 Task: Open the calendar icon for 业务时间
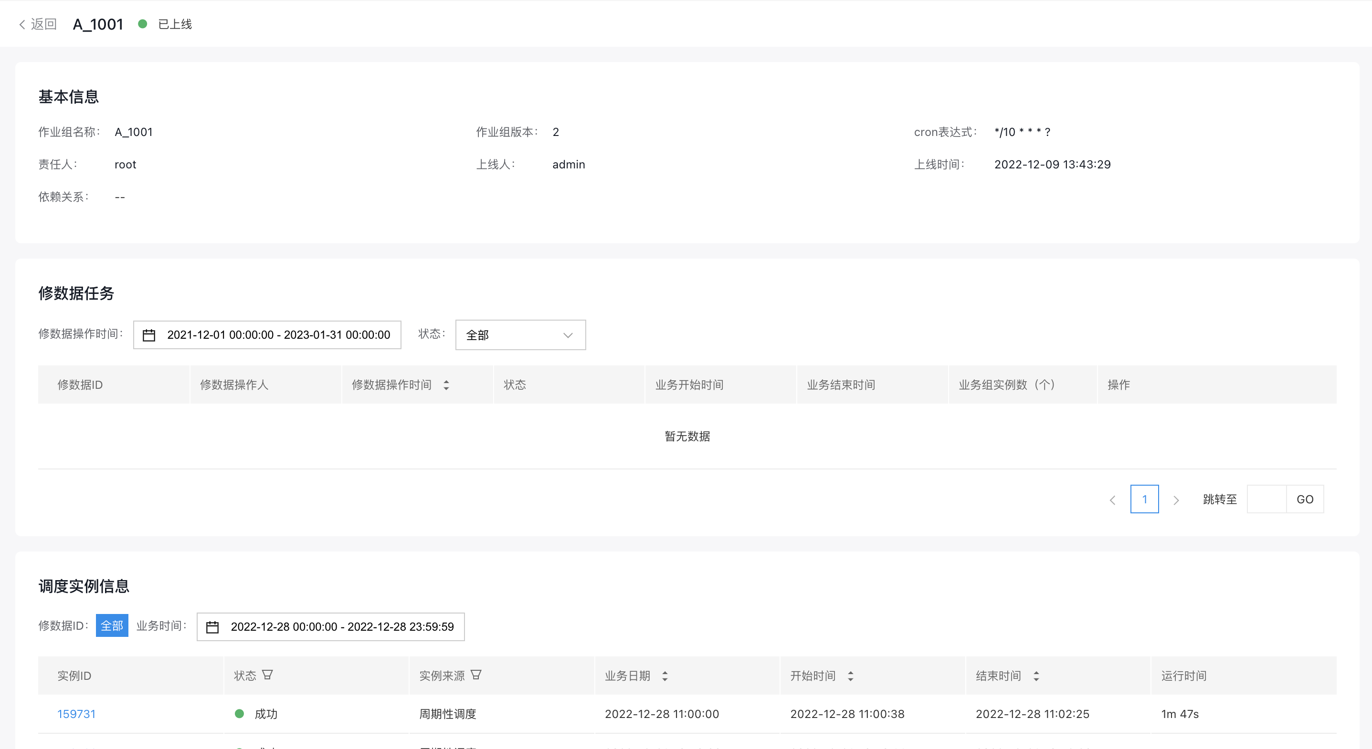click(212, 627)
